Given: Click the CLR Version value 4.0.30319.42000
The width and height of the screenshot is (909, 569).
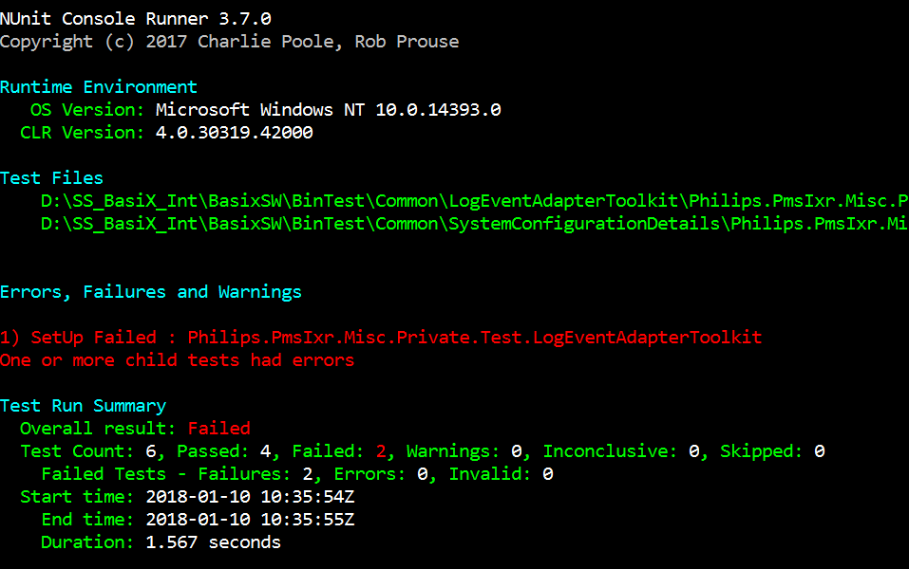Looking at the screenshot, I should point(235,133).
